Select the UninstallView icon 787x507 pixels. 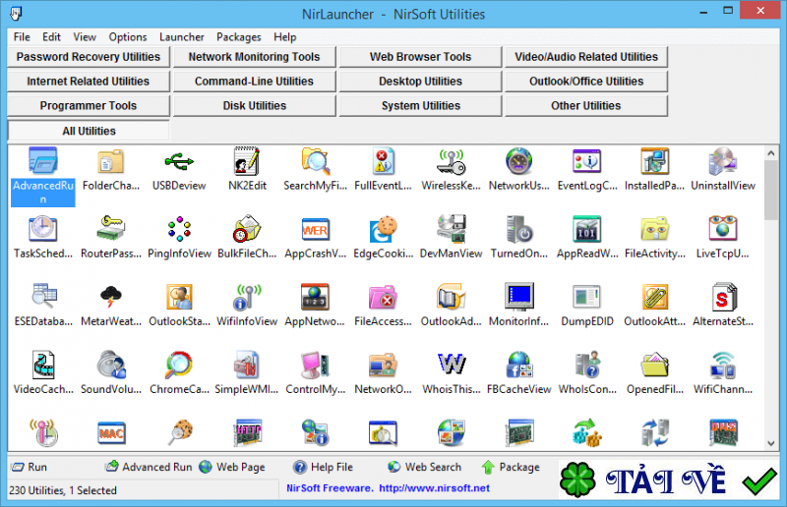point(723,162)
